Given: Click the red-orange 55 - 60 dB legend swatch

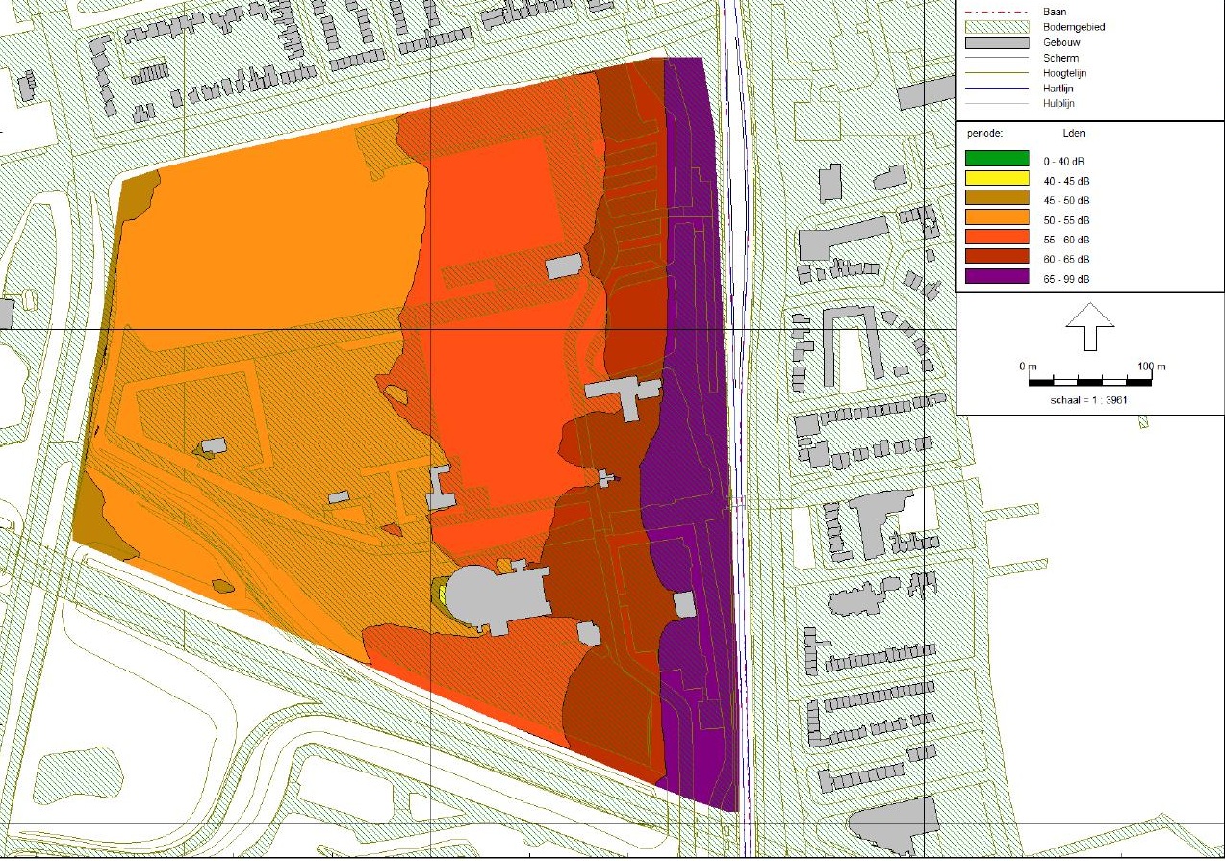Looking at the screenshot, I should [x=995, y=239].
